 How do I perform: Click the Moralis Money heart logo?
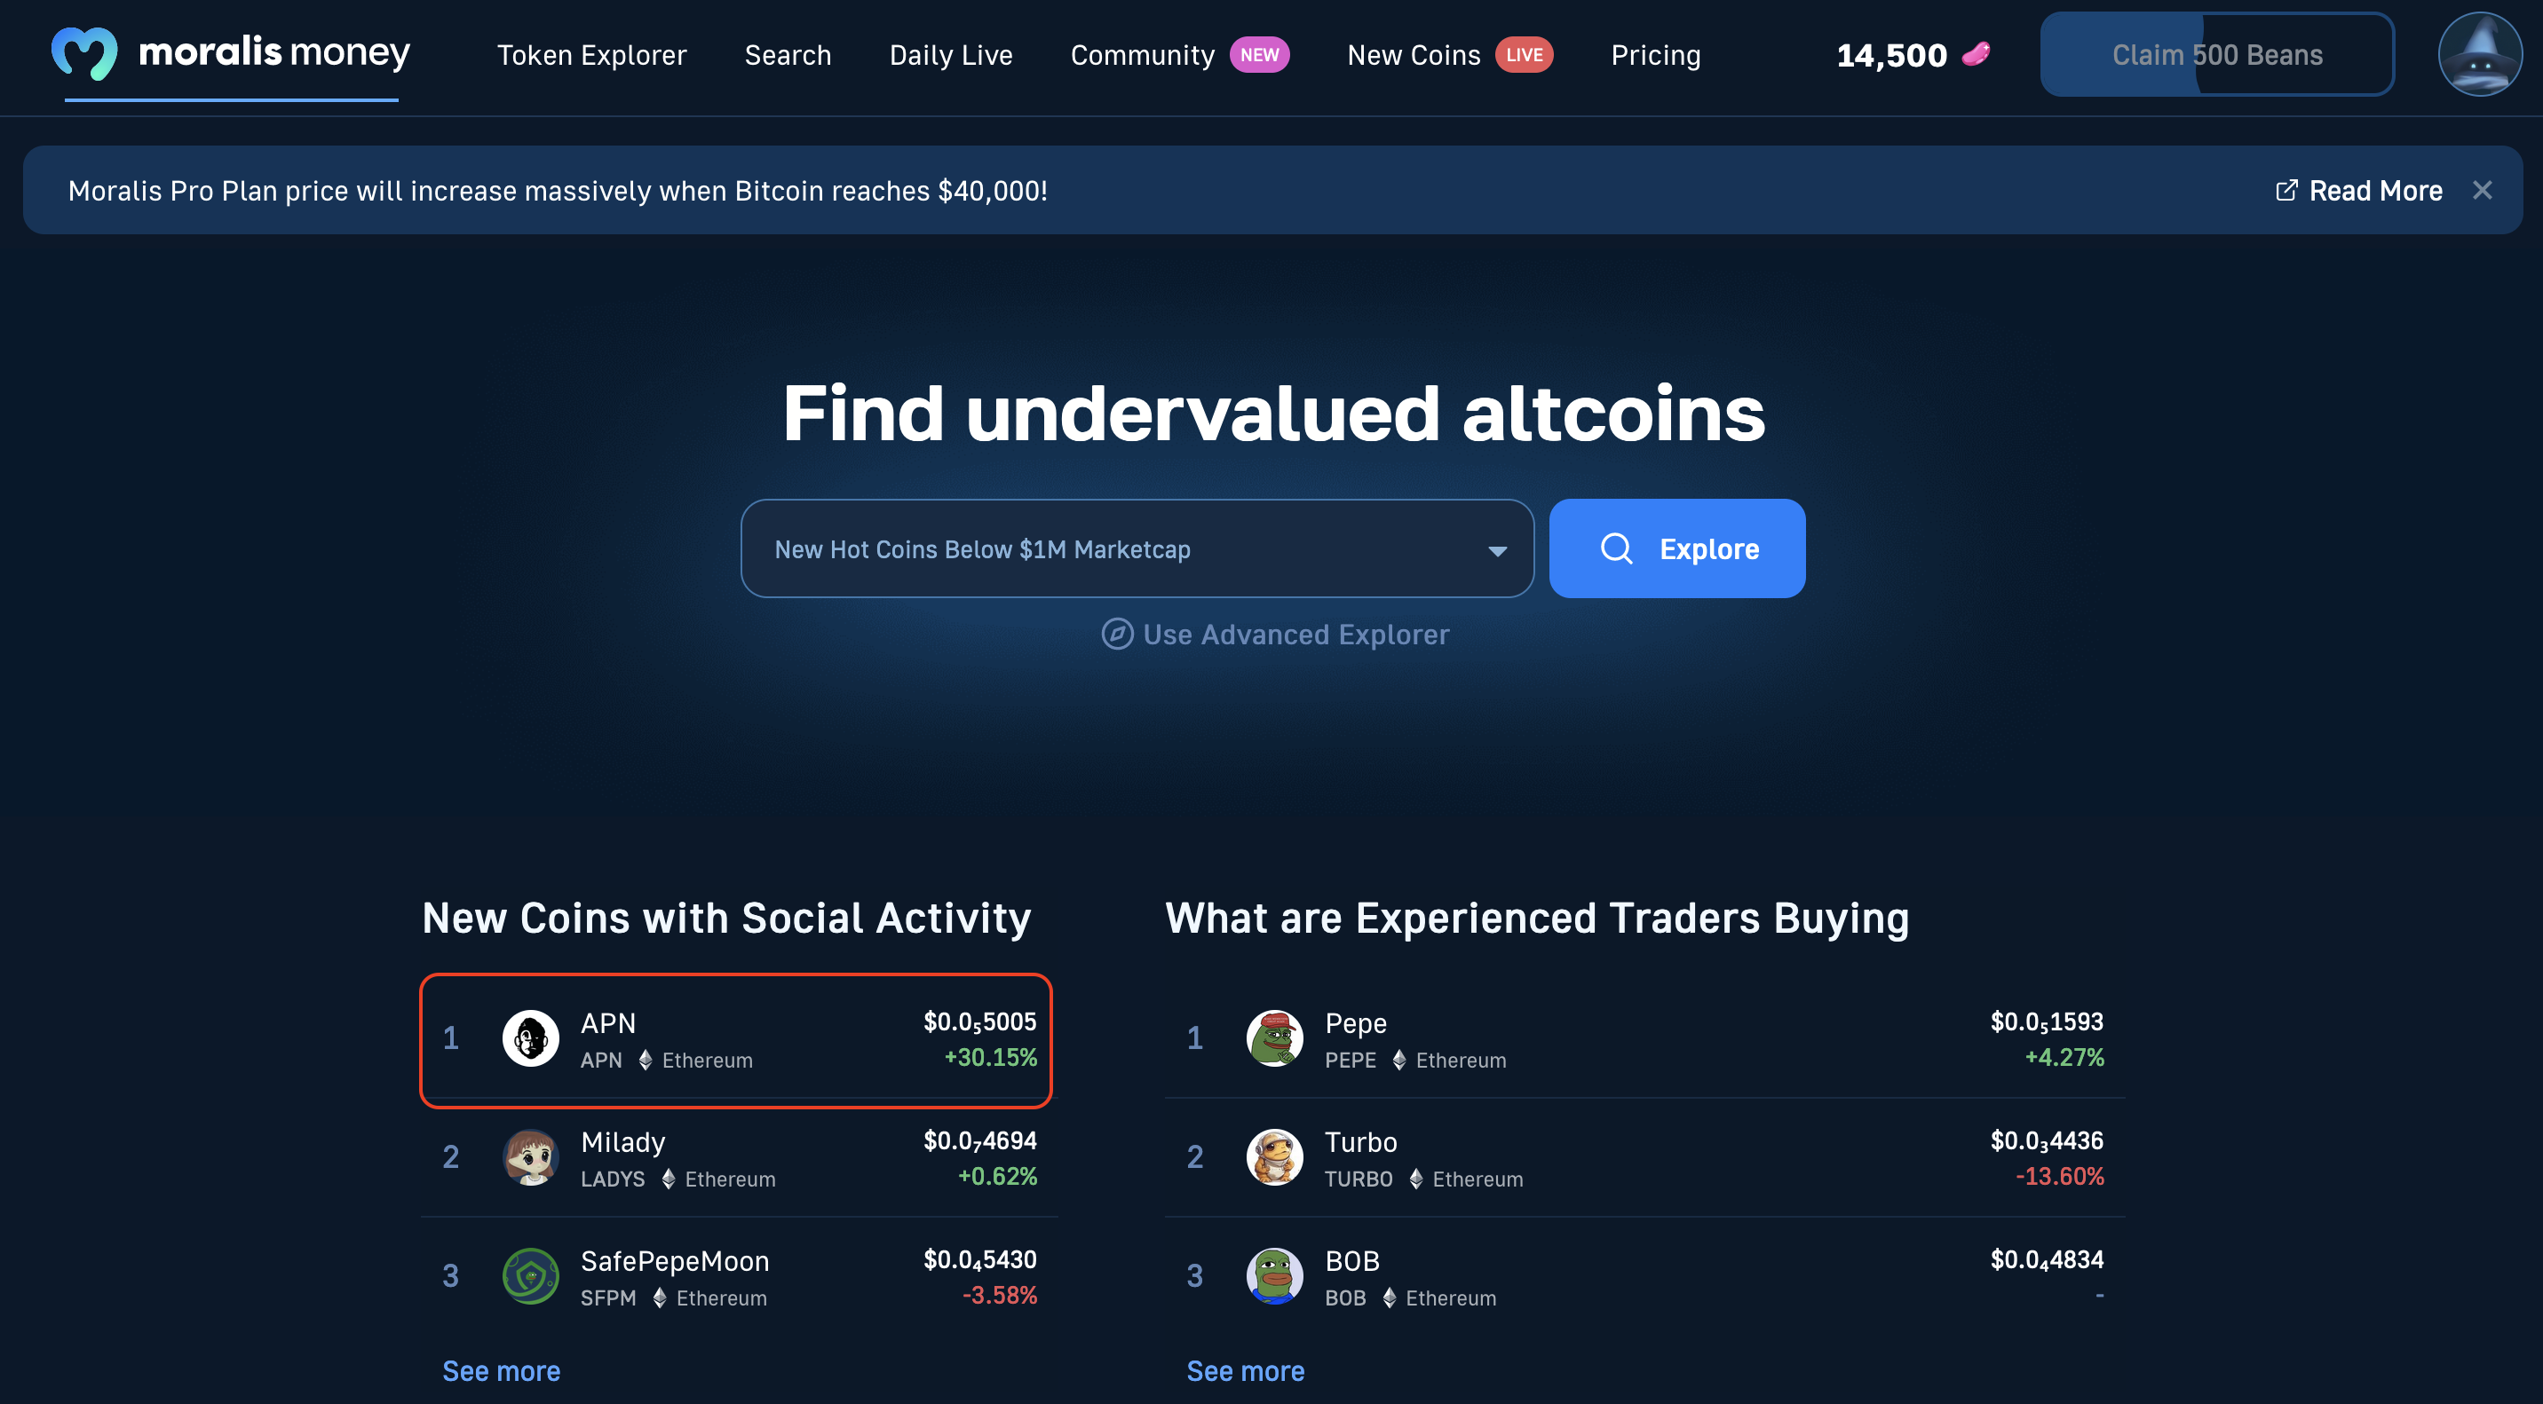84,53
